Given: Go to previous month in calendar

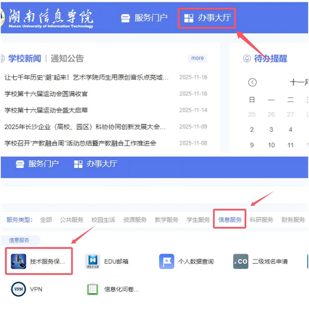Looking at the screenshot, I should pyautogui.click(x=252, y=82).
